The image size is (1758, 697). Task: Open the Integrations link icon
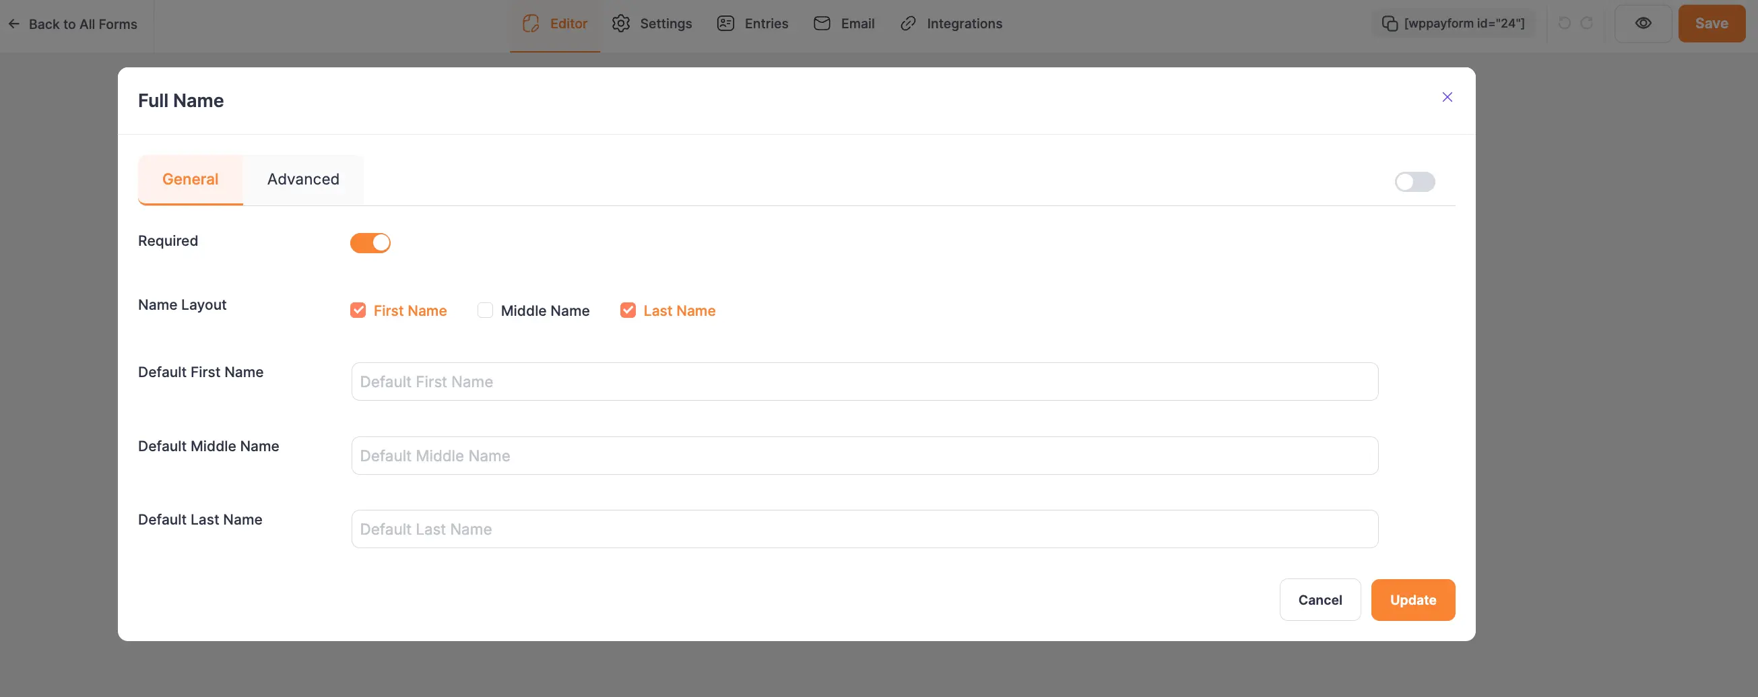[x=950, y=23]
